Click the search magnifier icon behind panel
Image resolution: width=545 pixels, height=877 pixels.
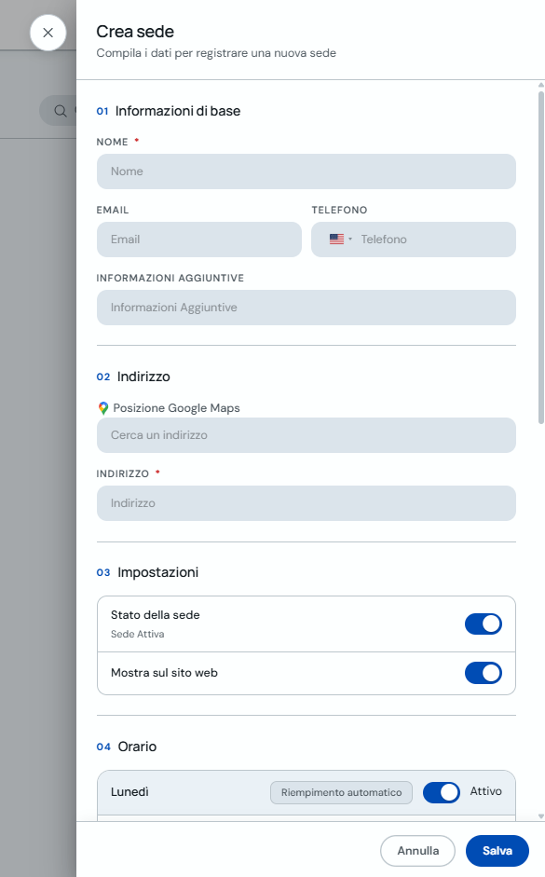click(x=60, y=111)
